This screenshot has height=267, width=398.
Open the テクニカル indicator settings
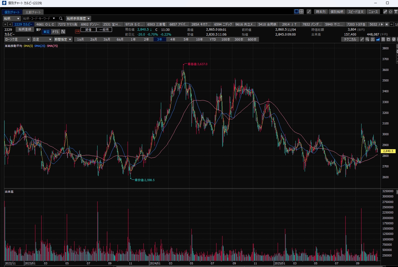(x=350, y=39)
